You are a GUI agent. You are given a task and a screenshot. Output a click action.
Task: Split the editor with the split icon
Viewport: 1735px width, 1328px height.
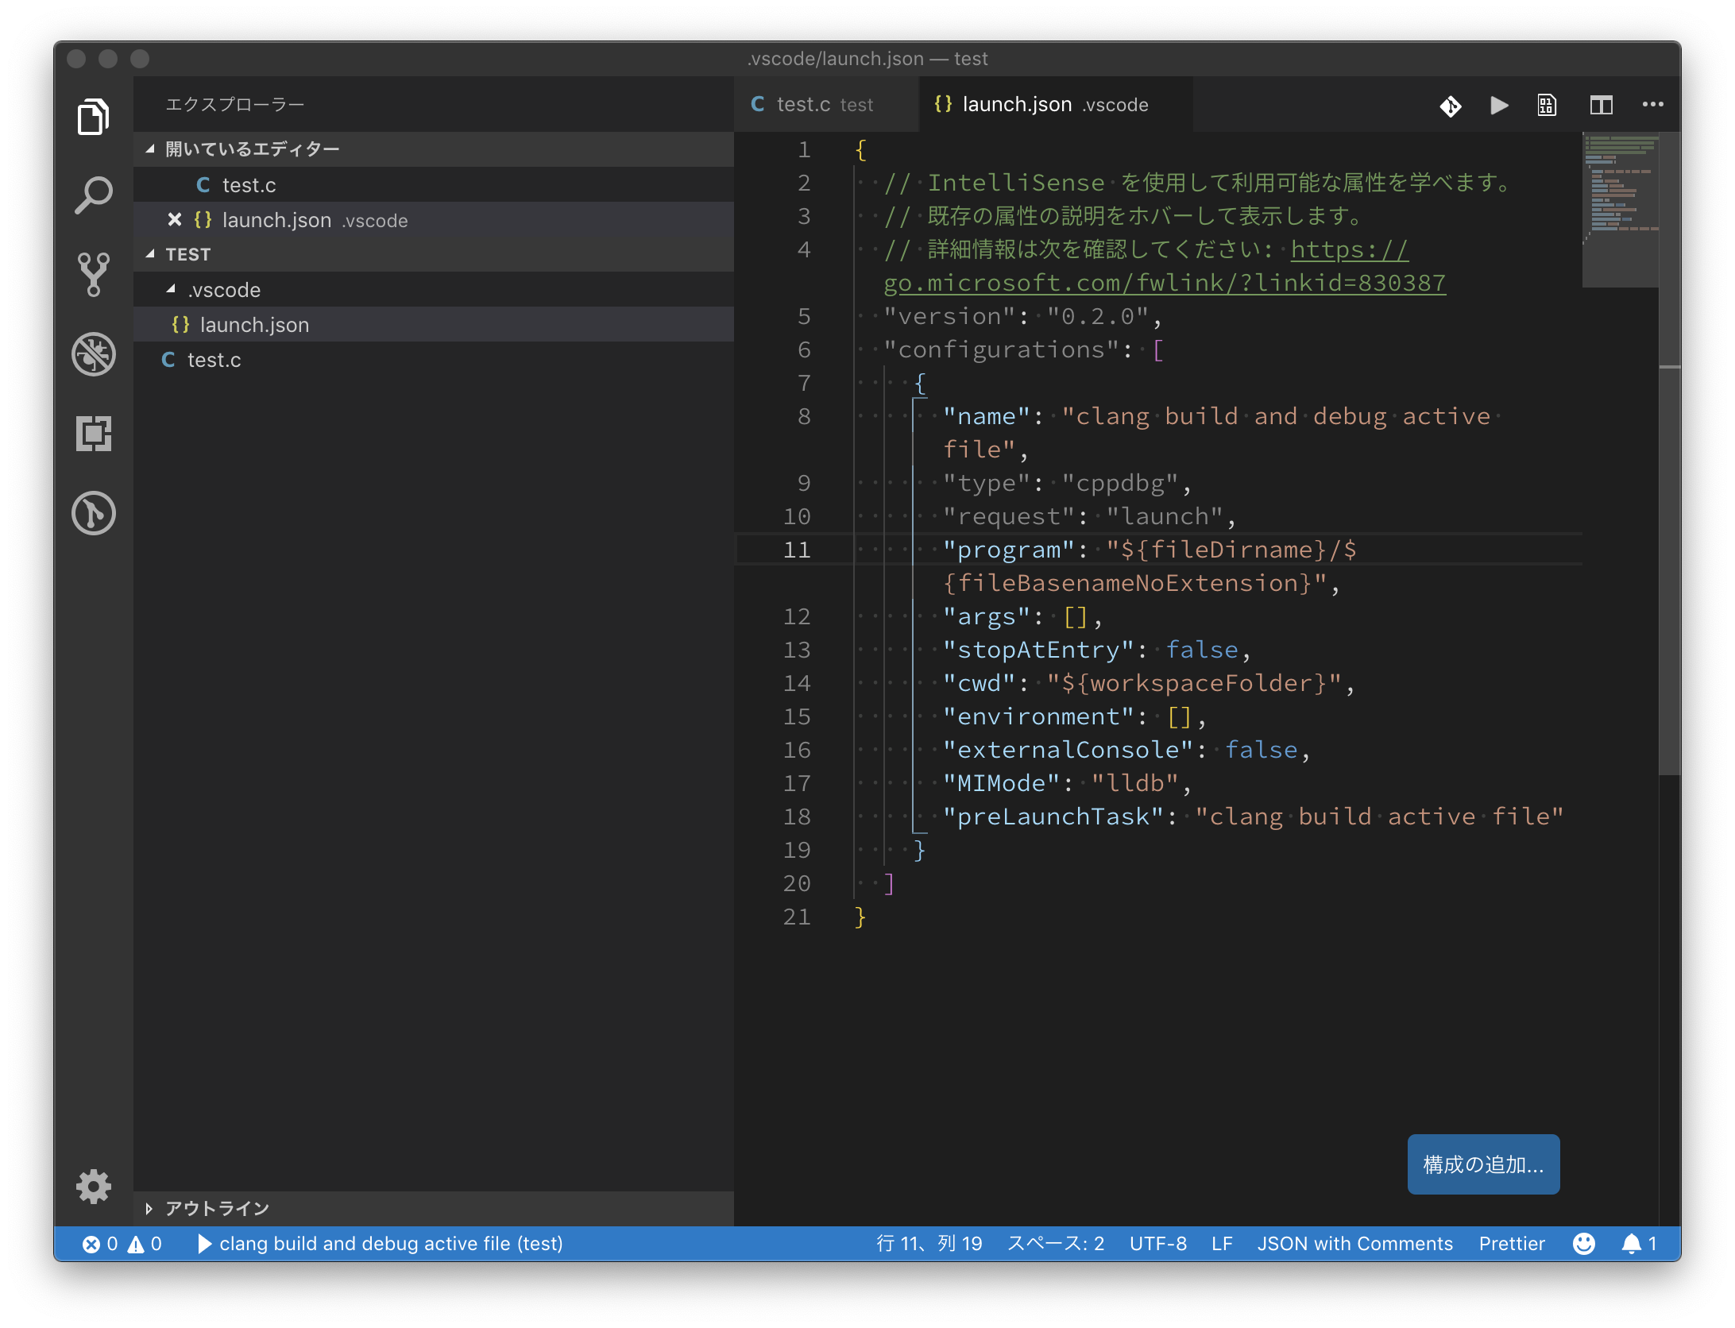coord(1602,104)
